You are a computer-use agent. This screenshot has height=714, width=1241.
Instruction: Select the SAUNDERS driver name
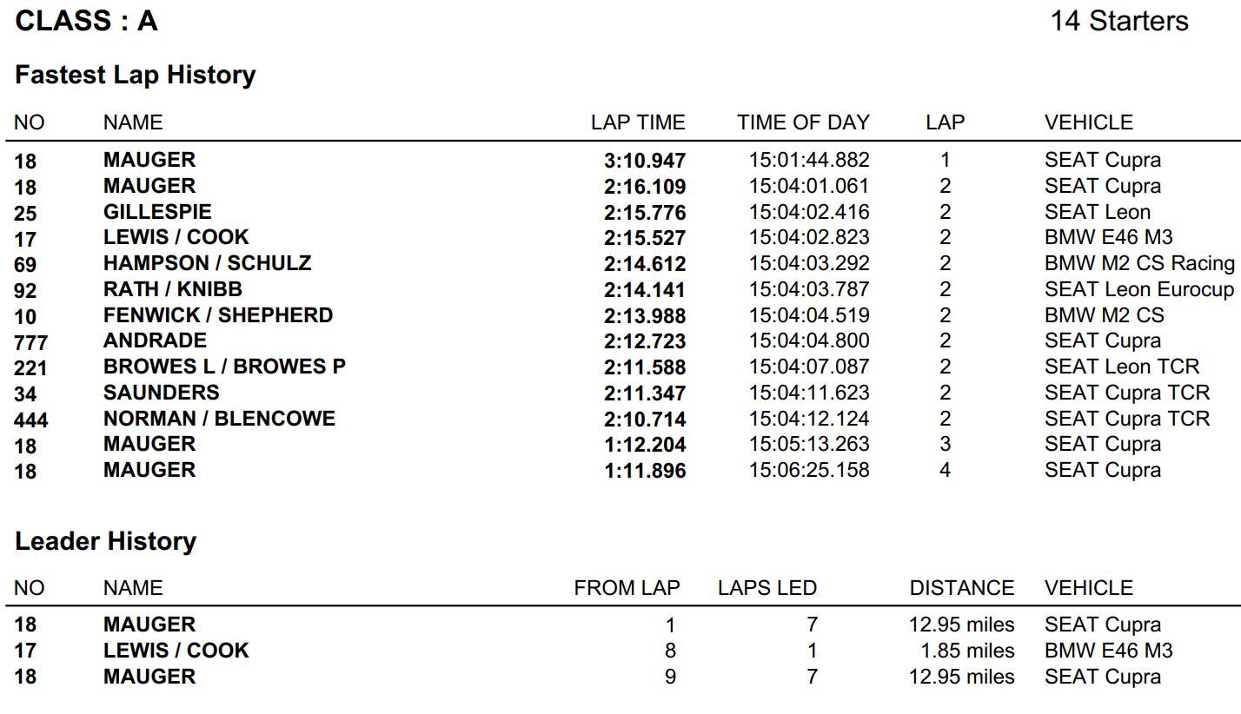(161, 393)
